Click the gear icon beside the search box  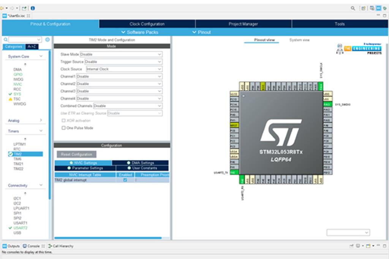pos(47,39)
